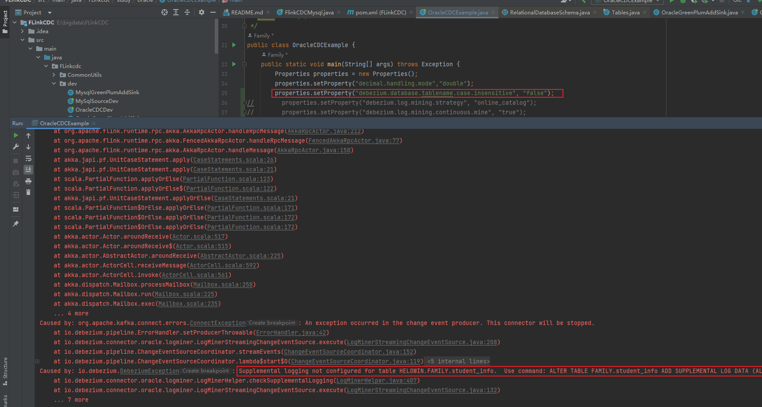Jump down the stack trace with down arrow
762x407 pixels.
28,147
